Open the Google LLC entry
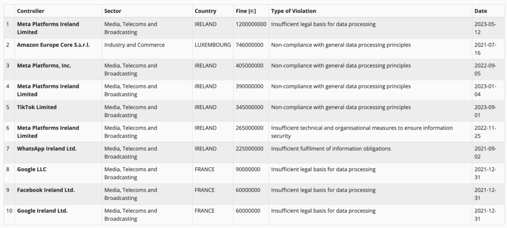Image resolution: width=507 pixels, height=228 pixels. pos(32,169)
